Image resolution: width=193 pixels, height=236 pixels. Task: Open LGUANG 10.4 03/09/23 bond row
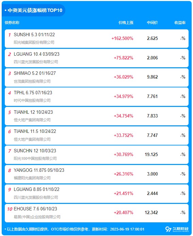point(97,58)
